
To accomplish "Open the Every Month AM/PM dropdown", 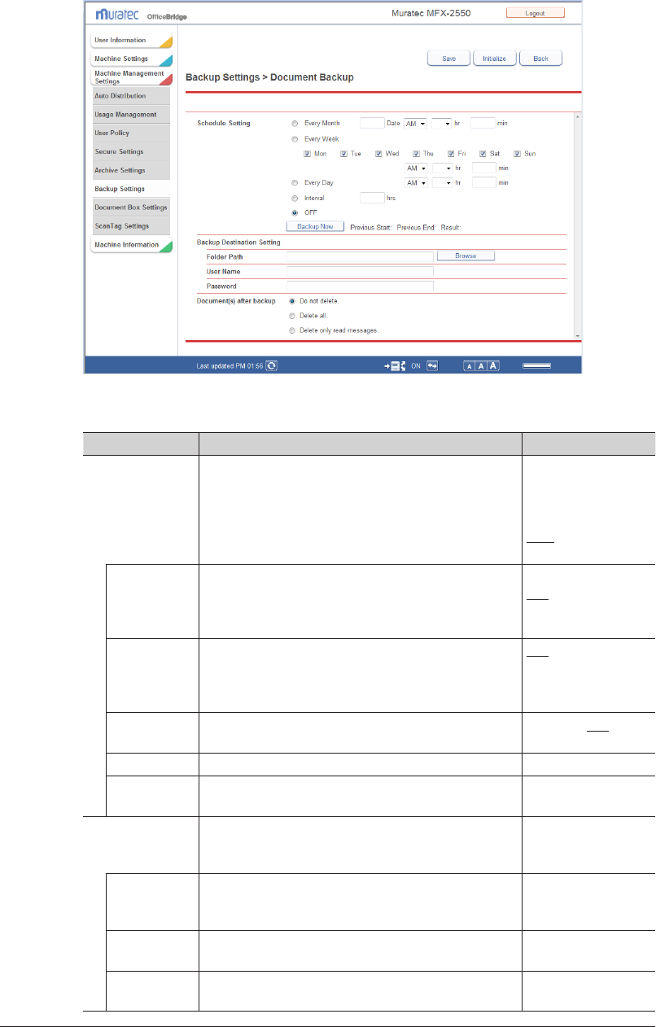I will pos(416,124).
